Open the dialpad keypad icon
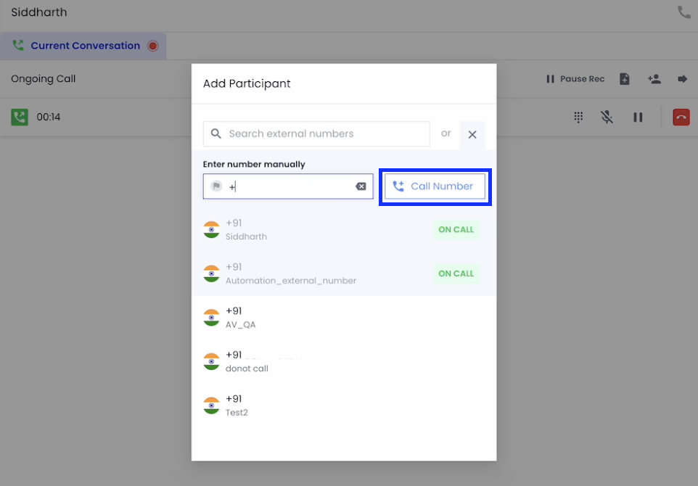This screenshot has height=486, width=698. [578, 117]
